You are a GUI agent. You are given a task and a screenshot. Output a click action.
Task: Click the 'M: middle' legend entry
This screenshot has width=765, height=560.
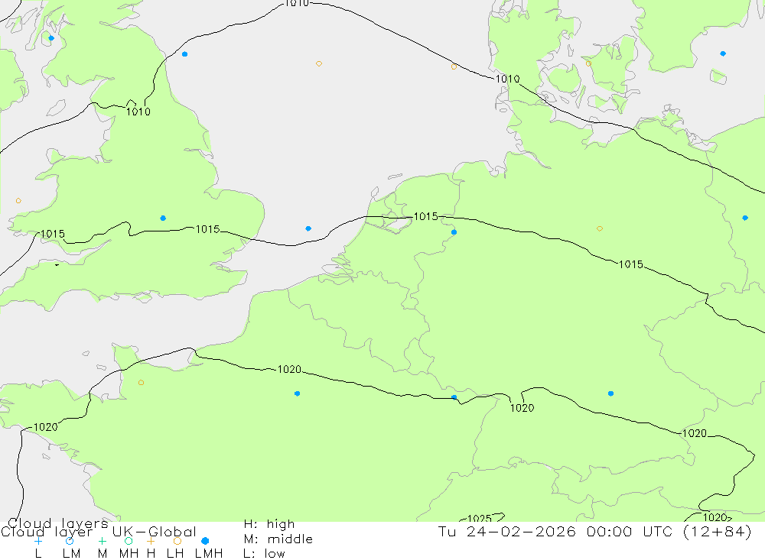pyautogui.click(x=278, y=539)
